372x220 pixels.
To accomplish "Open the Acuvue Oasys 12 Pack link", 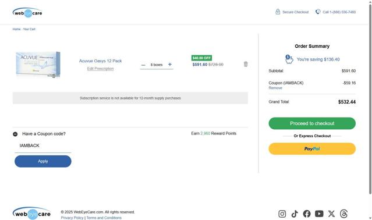I will pos(100,61).
